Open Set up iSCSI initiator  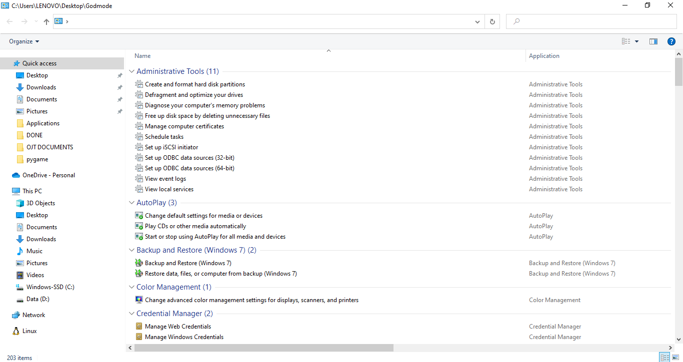171,147
